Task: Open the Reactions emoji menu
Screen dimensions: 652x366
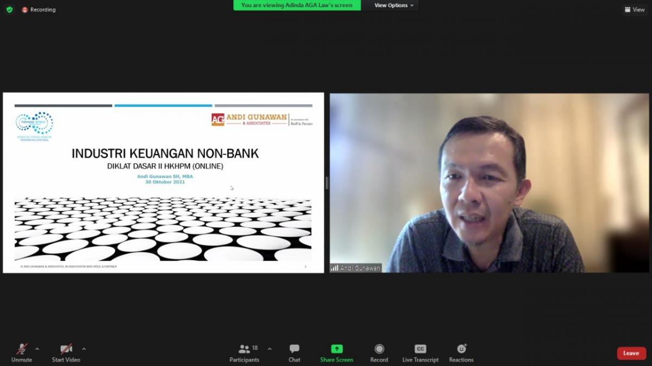Action: [x=461, y=352]
